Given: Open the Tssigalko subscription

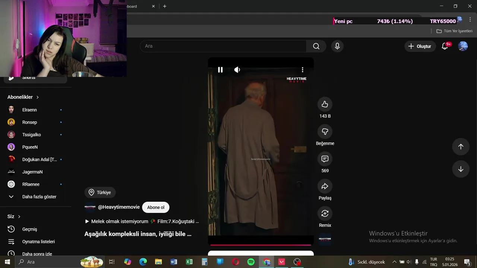Looking at the screenshot, I should pyautogui.click(x=35, y=135).
